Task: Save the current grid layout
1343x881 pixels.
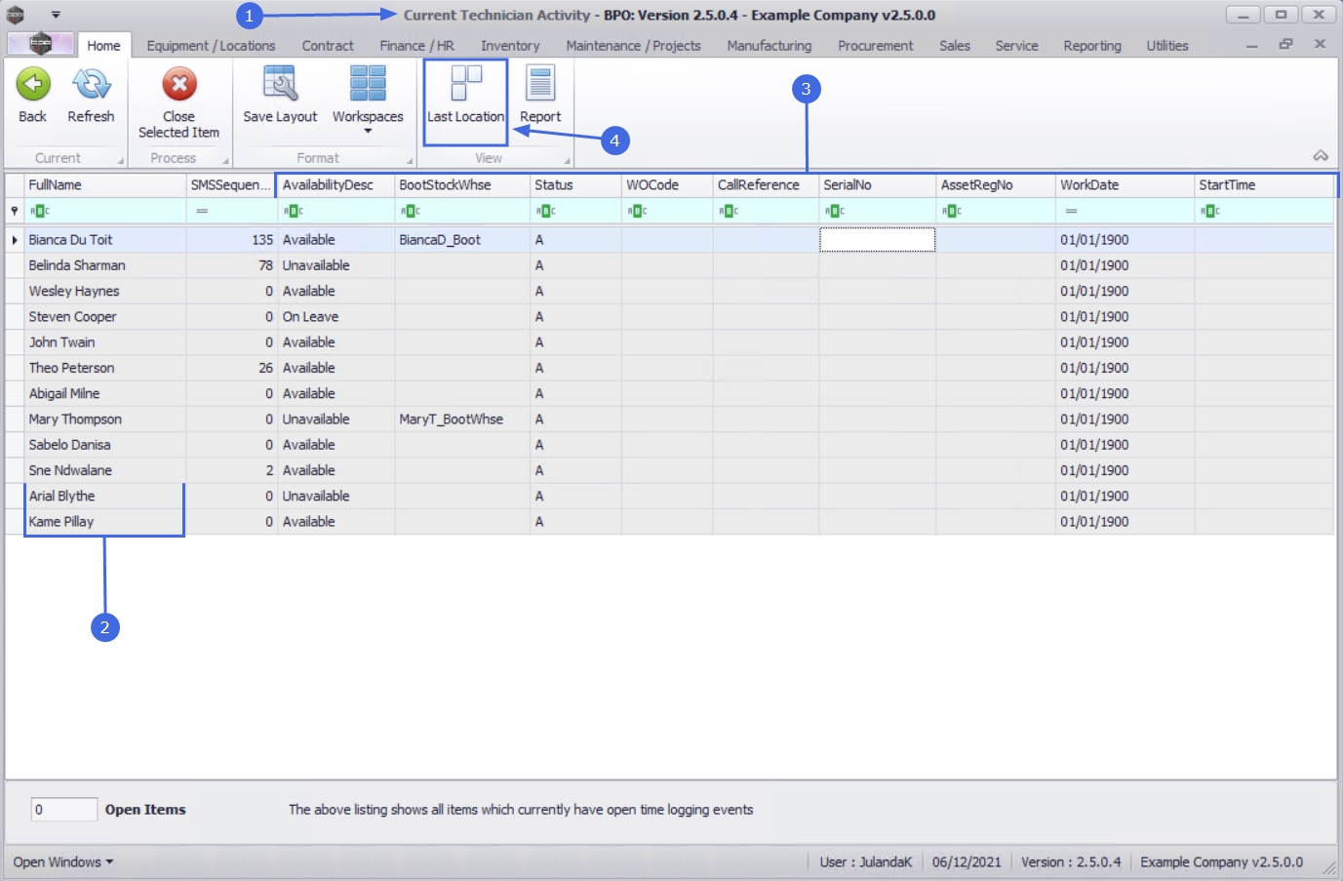Action: 280,96
